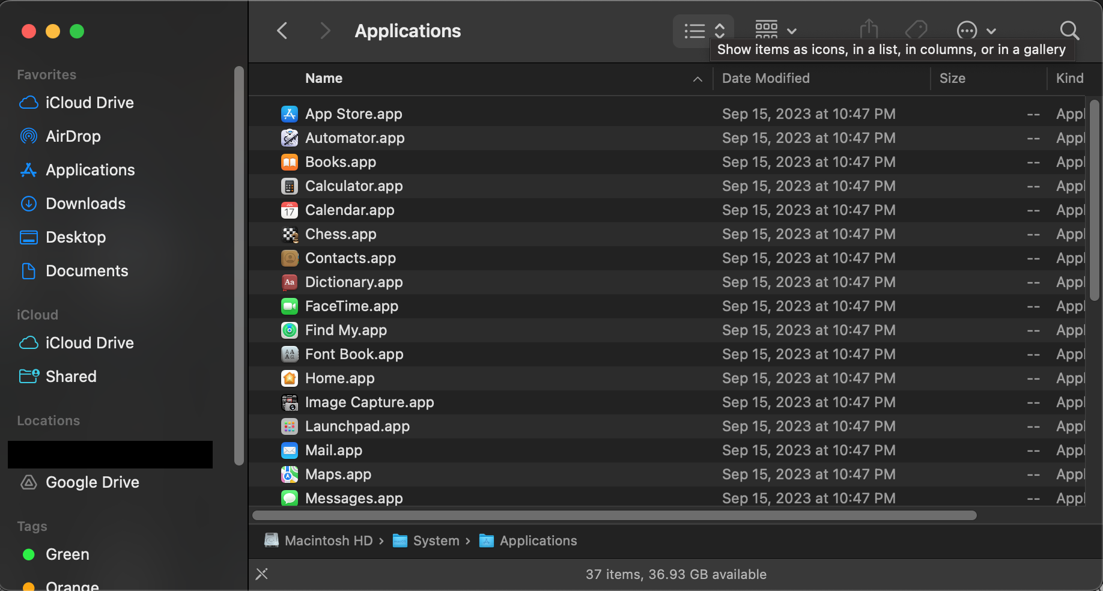Sort by the Size column
Viewport: 1103px width, 591px height.
click(x=952, y=78)
